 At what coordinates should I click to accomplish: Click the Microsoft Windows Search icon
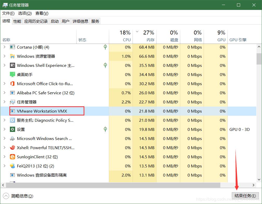pos(12,139)
